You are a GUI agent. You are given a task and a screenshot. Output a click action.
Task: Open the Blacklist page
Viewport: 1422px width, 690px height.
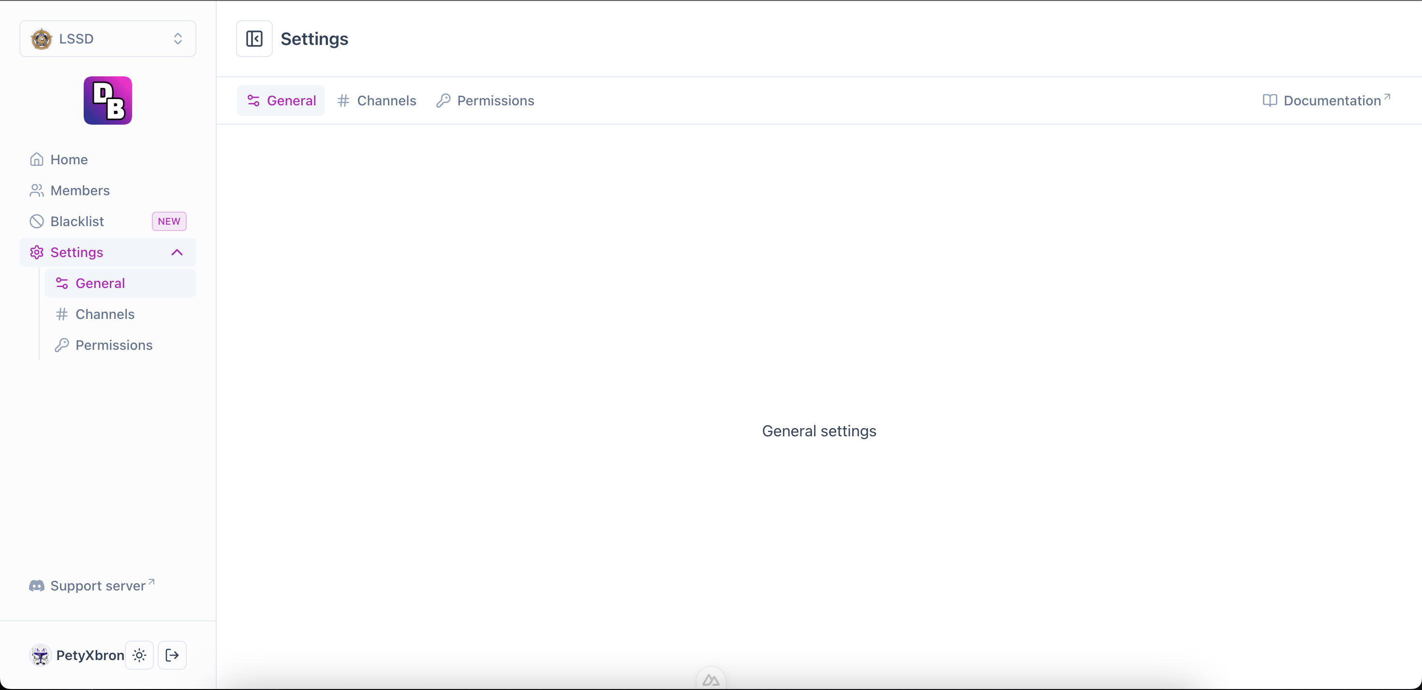(108, 221)
